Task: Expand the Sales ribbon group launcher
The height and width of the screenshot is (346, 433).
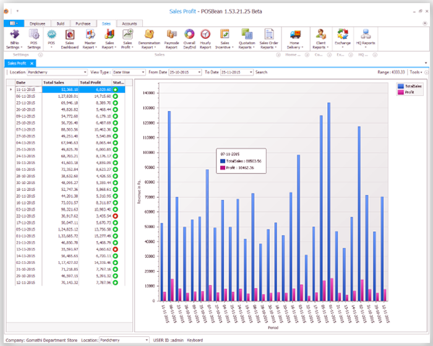Action: (x=278, y=55)
